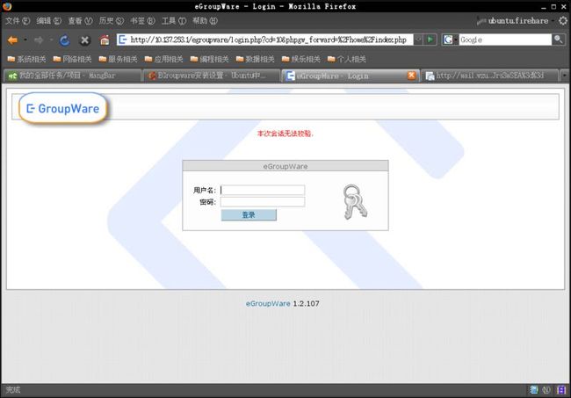Open the Google search engine selector

450,40
